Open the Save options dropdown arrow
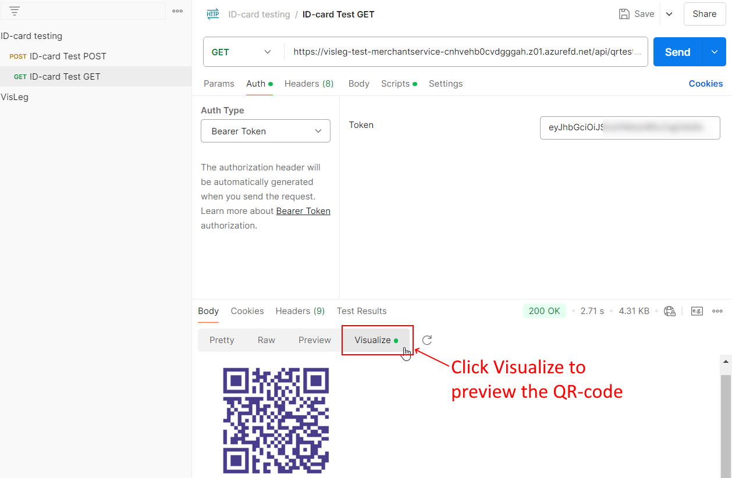This screenshot has width=732, height=478. [669, 14]
